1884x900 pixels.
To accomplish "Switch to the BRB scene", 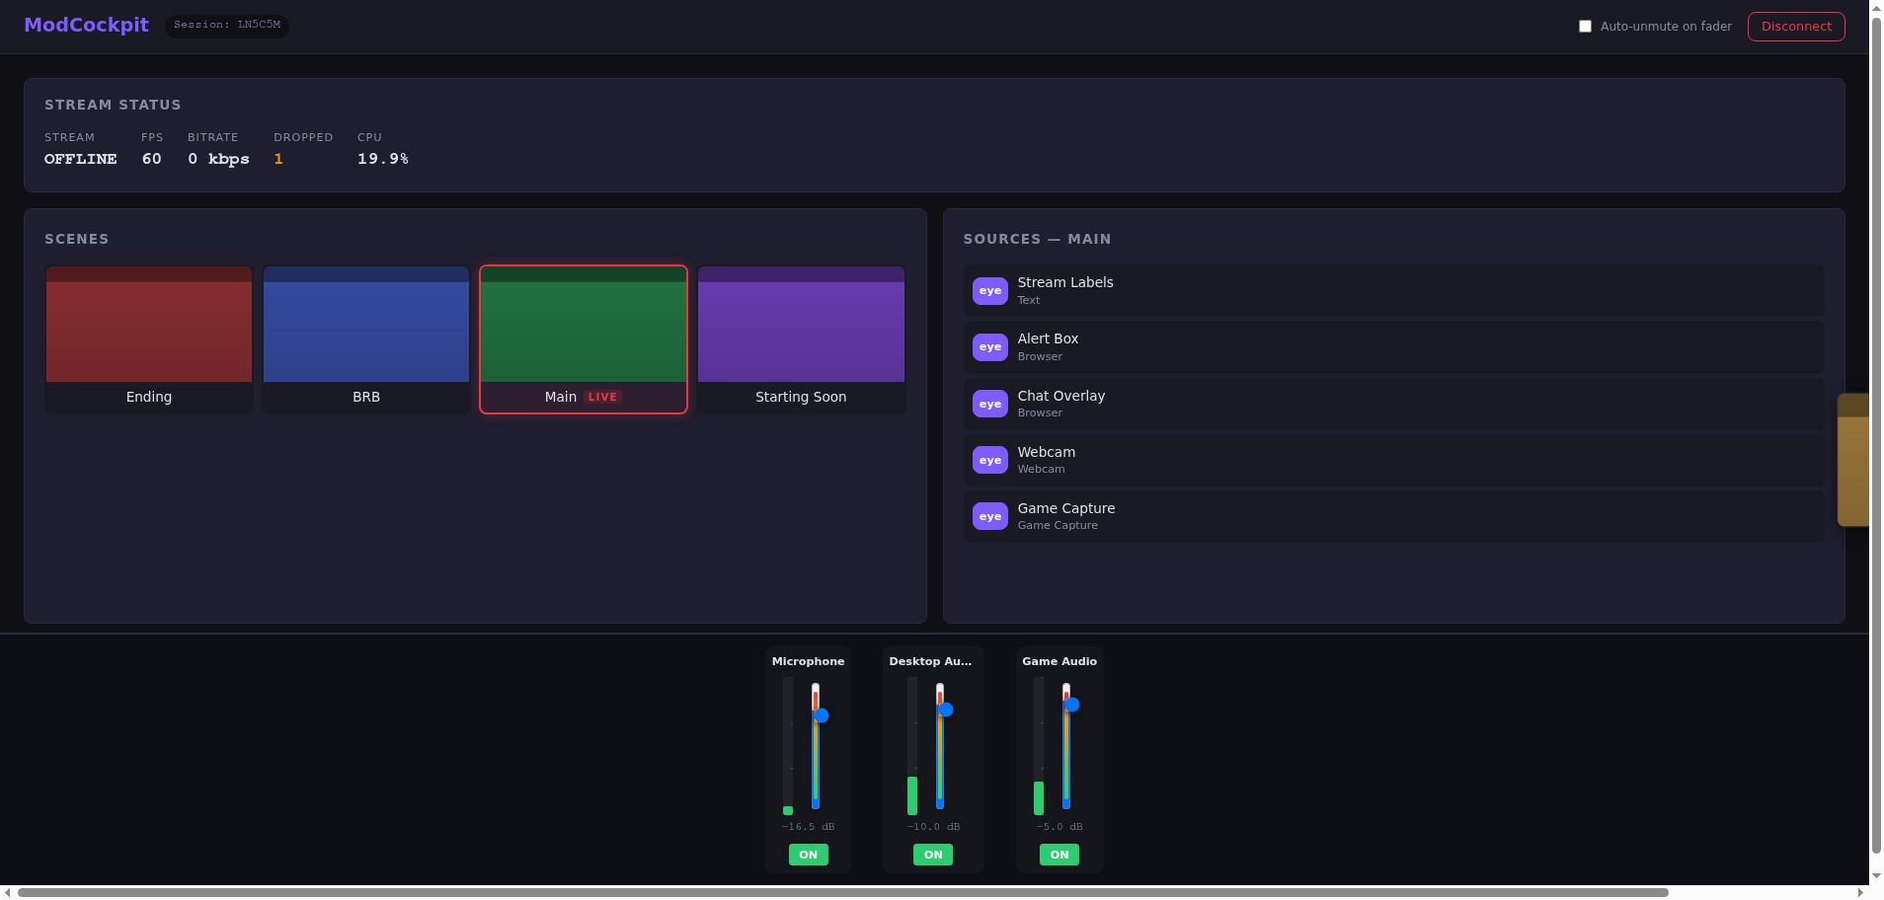I will tap(365, 338).
